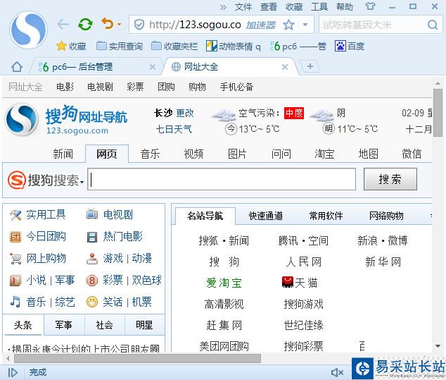
Task: Click 手机必备 in top nav
Action: pos(236,87)
